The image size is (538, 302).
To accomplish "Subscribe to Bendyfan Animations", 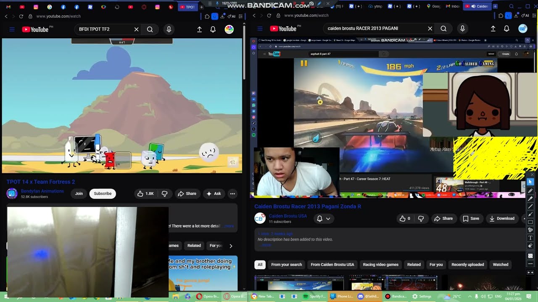I will [103, 194].
